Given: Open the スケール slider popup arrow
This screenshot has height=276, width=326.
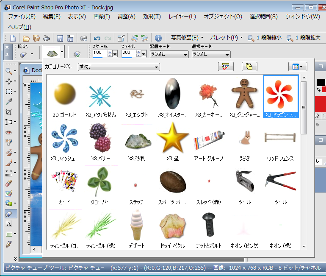Looking at the screenshot, I should point(115,55).
